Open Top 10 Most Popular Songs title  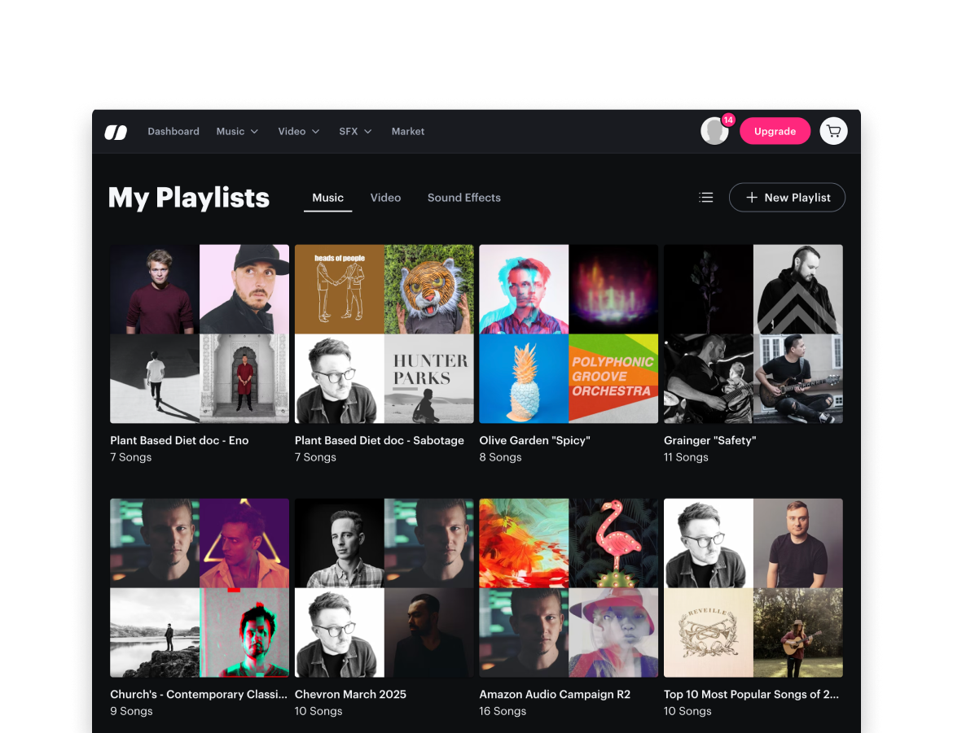tap(751, 694)
